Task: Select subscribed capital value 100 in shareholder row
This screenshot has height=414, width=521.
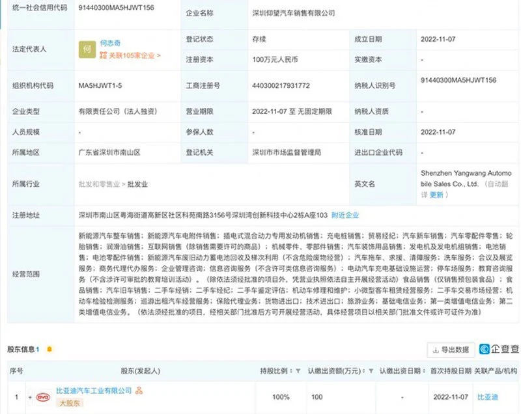Action: coord(317,397)
